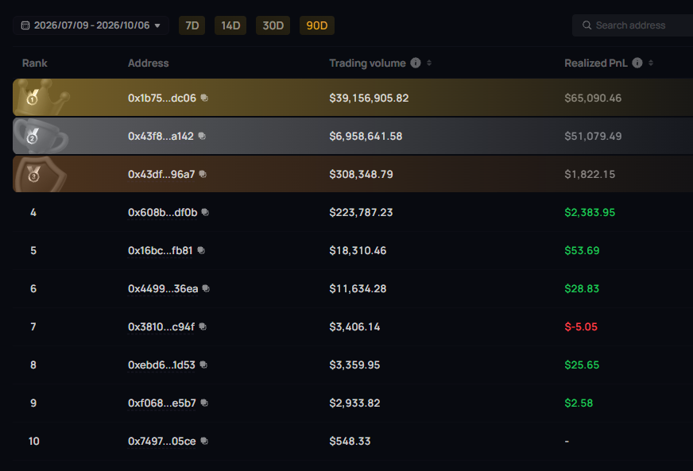Select the 30D time range

[273, 25]
